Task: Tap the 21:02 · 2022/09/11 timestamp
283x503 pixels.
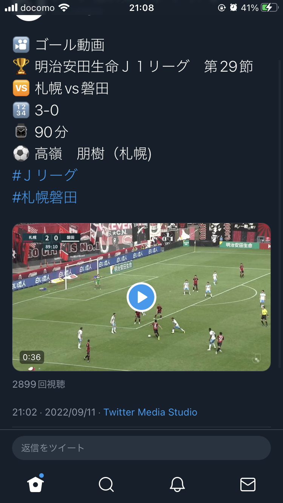Action: point(54,412)
